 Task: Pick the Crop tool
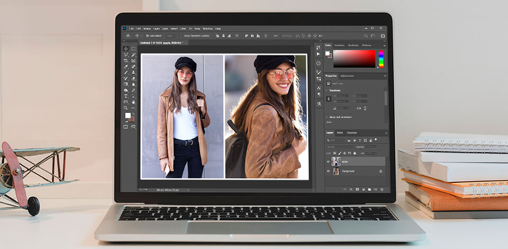[126, 61]
